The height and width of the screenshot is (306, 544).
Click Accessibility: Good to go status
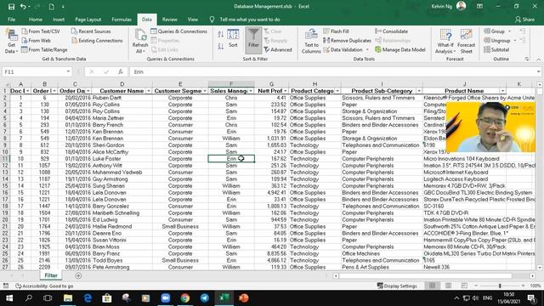pyautogui.click(x=44, y=286)
